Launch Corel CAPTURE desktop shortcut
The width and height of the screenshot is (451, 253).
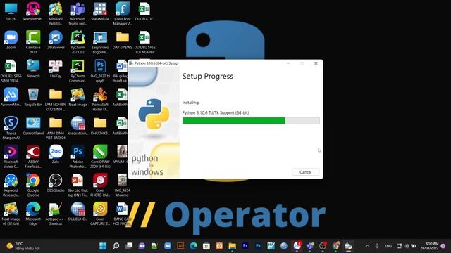pos(100,214)
